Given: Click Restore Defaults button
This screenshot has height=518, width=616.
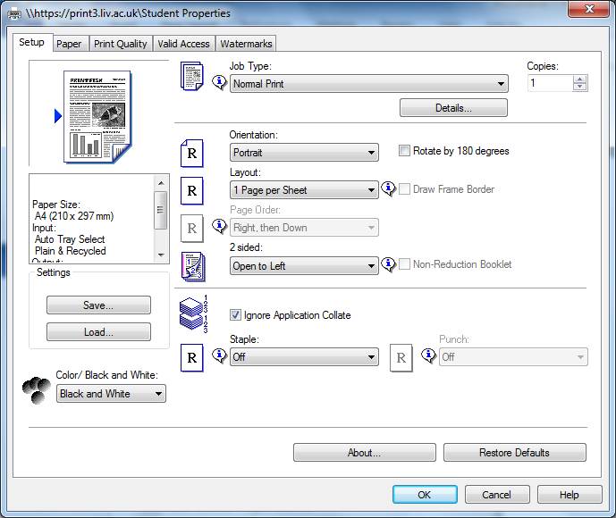Looking at the screenshot, I should pyautogui.click(x=515, y=453).
